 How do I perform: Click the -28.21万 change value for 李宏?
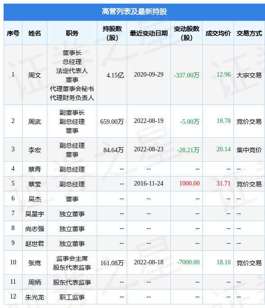(x=188, y=150)
